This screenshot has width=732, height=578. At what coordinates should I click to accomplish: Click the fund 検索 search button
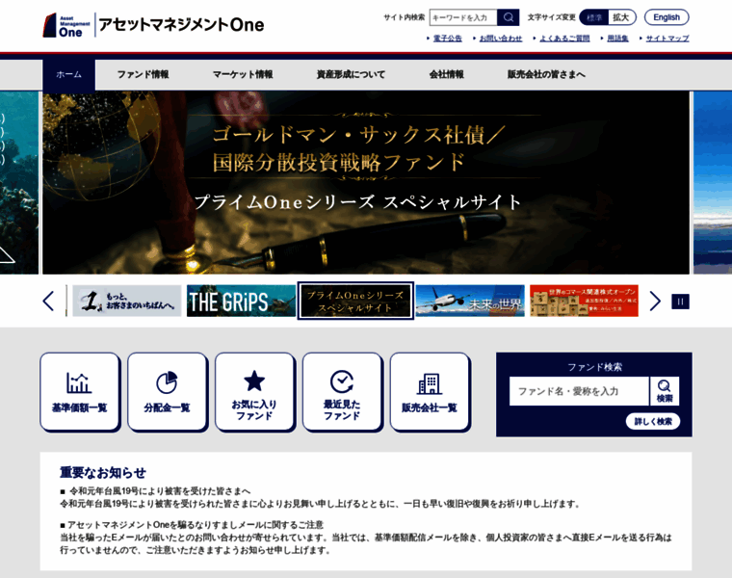(665, 391)
